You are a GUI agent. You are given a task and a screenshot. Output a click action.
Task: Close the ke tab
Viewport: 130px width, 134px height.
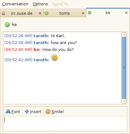pyautogui.click(x=126, y=13)
